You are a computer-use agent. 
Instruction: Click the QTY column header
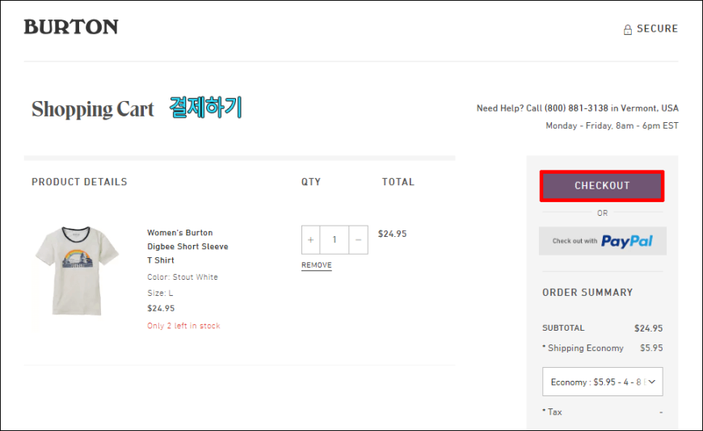point(311,182)
